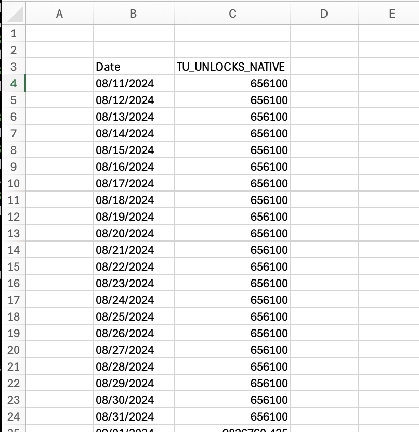Click cell with date 08/31/2024
The image size is (419, 432).
tap(134, 416)
